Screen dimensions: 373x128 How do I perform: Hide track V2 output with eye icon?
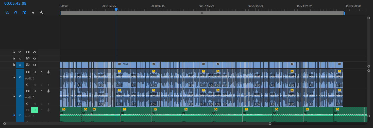coord(35,58)
